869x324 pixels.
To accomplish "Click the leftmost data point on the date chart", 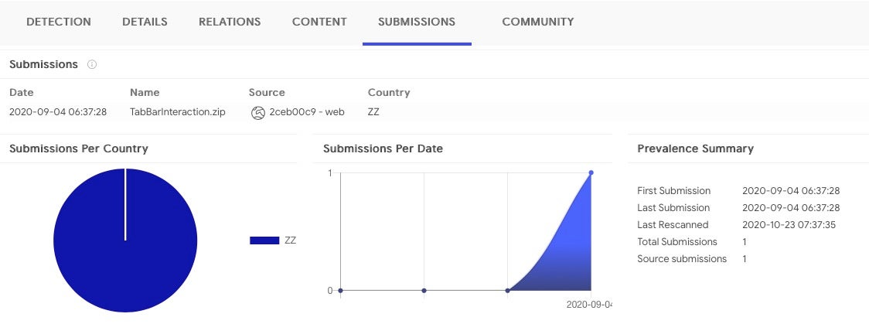I will (340, 291).
